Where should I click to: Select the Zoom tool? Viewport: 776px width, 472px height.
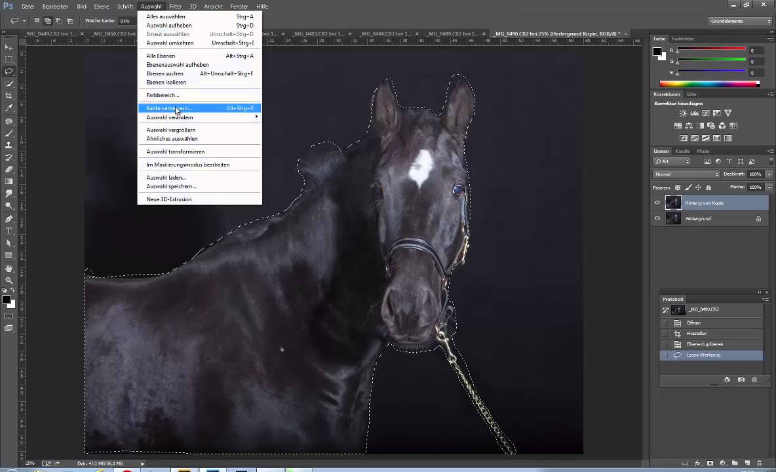point(9,280)
